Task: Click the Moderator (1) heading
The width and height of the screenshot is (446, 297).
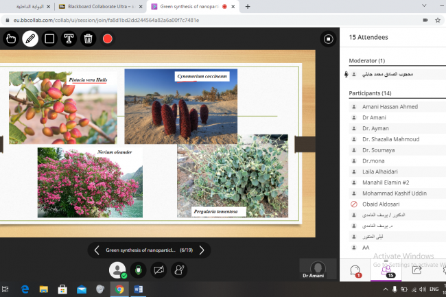Action: pos(367,60)
